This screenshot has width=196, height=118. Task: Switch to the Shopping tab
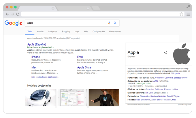[66, 31]
